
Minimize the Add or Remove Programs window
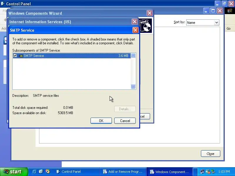coord(206,11)
